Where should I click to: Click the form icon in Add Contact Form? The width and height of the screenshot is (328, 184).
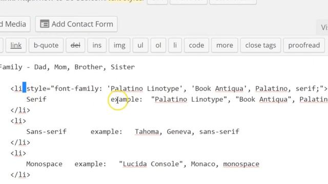45,24
